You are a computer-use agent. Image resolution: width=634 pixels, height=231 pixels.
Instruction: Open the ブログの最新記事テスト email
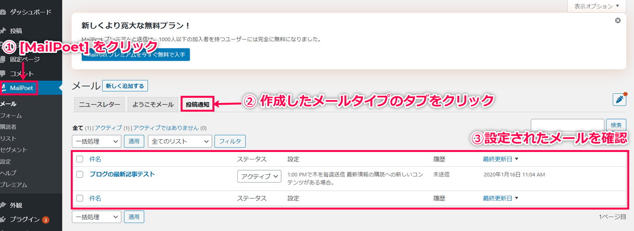[x=122, y=174]
